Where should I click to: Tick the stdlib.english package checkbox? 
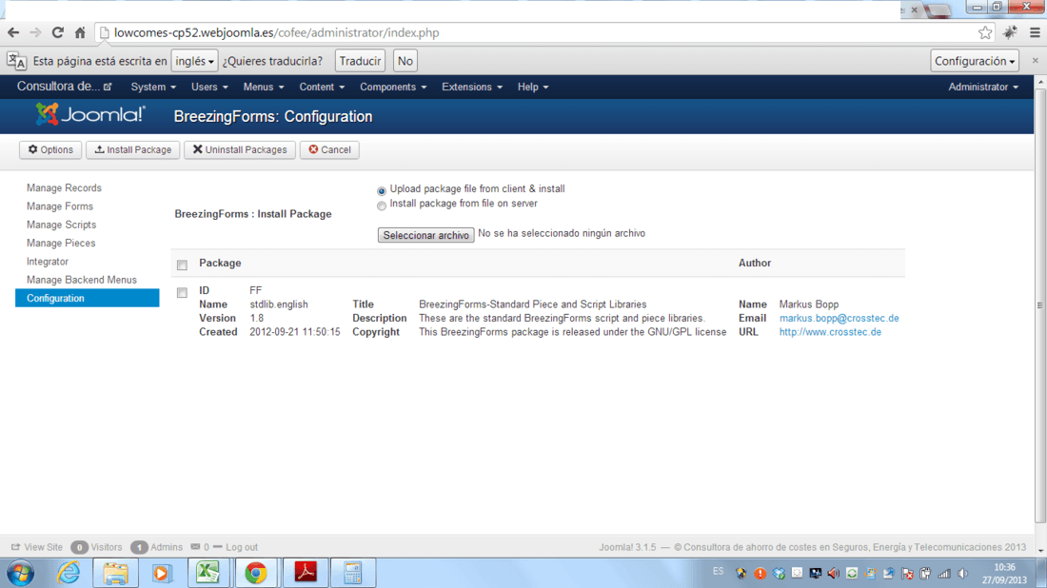pos(183,292)
